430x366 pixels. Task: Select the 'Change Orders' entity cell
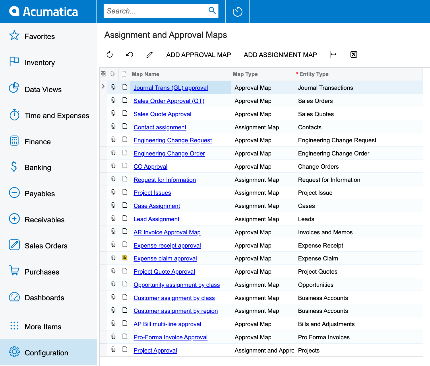358,167
